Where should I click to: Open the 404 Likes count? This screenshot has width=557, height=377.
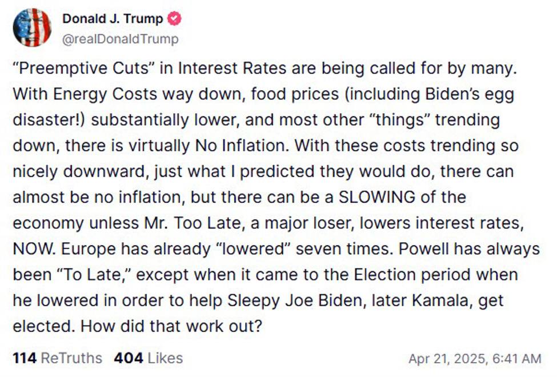point(128,358)
